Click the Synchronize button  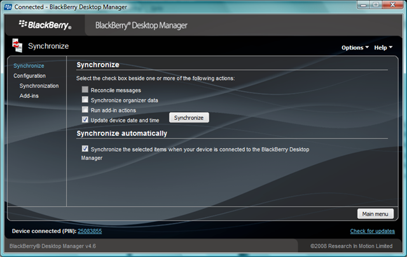[189, 117]
